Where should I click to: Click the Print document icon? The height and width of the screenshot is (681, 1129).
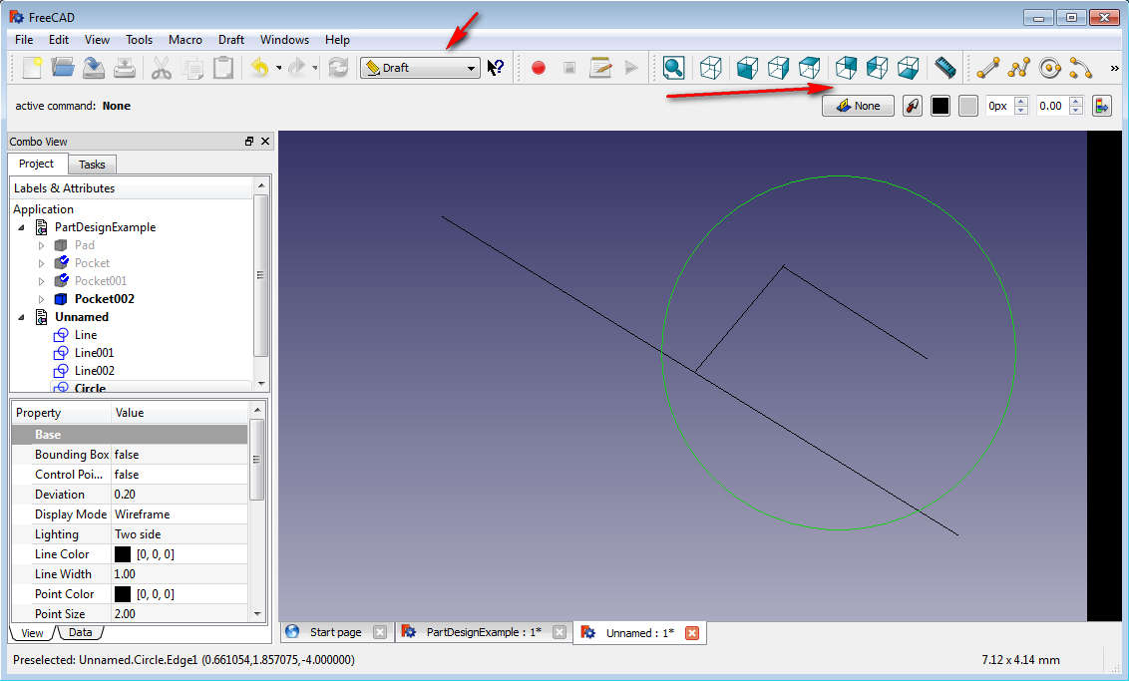click(125, 68)
